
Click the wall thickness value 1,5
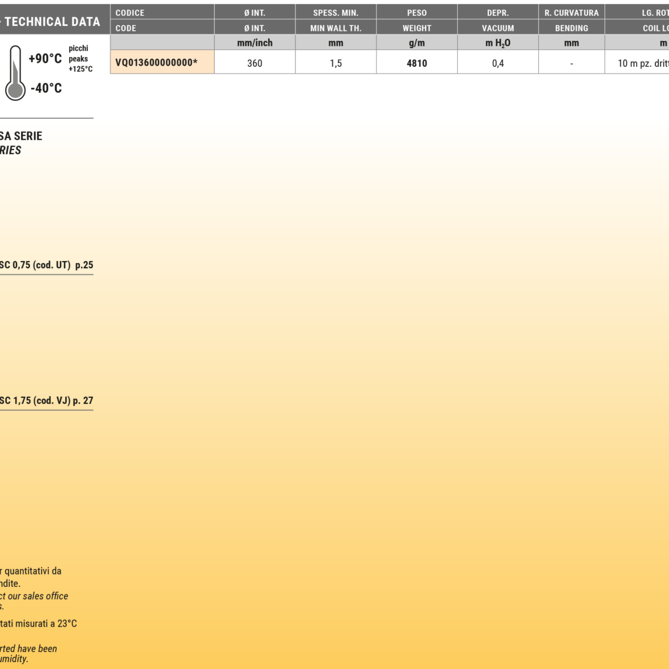336,63
